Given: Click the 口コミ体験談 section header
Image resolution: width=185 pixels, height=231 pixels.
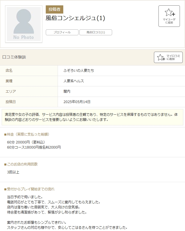Looking at the screenshot, I should (x=14, y=57).
